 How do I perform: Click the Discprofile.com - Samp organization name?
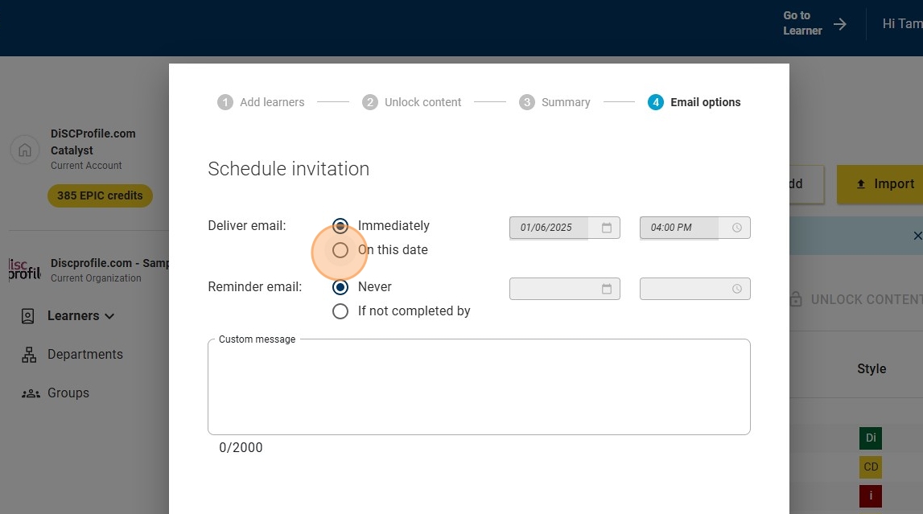110,263
